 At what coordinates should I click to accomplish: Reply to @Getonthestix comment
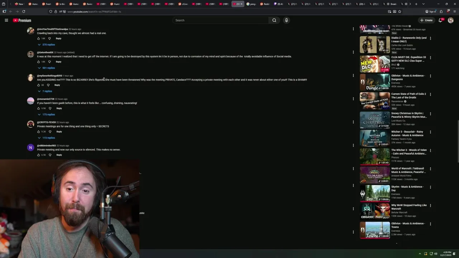(x=58, y=62)
